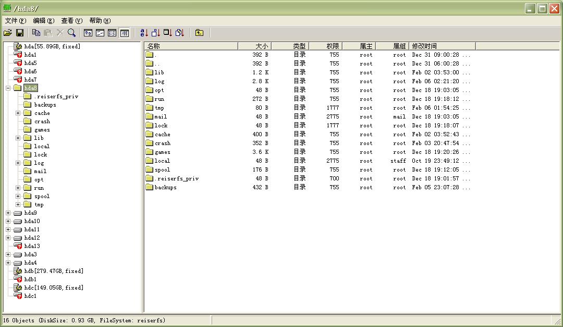The height and width of the screenshot is (327, 563).
Task: Expand the hda11 partition node
Action: tap(8, 230)
